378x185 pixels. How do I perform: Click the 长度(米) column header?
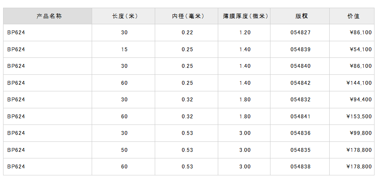tap(125, 16)
